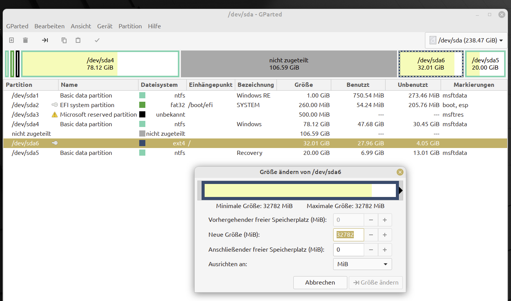Select /dev/sda6 block in disk map
511x301 pixels.
431,64
